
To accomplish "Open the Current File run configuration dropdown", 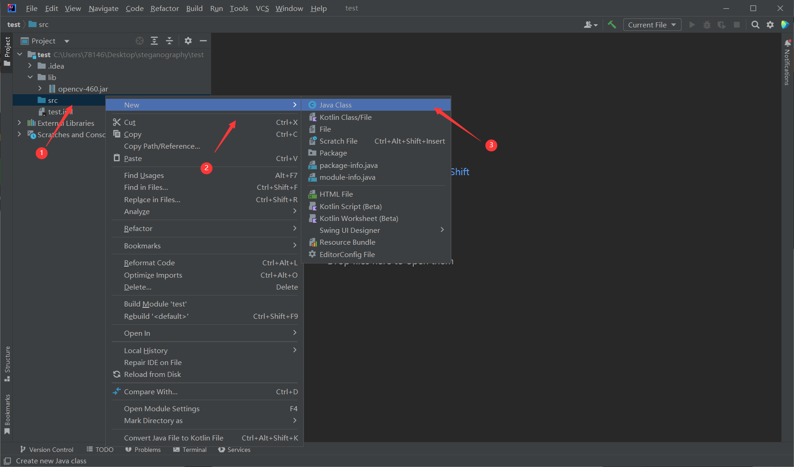I will pyautogui.click(x=652, y=25).
